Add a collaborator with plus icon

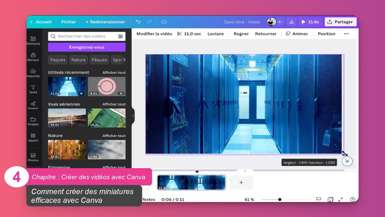(x=280, y=22)
